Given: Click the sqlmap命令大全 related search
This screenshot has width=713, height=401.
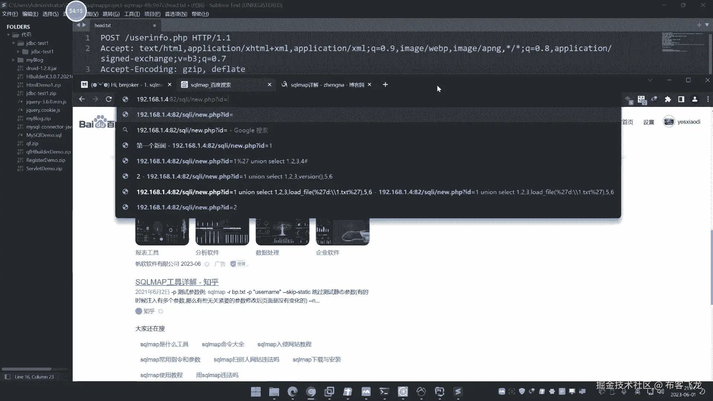Looking at the screenshot, I should [x=223, y=344].
